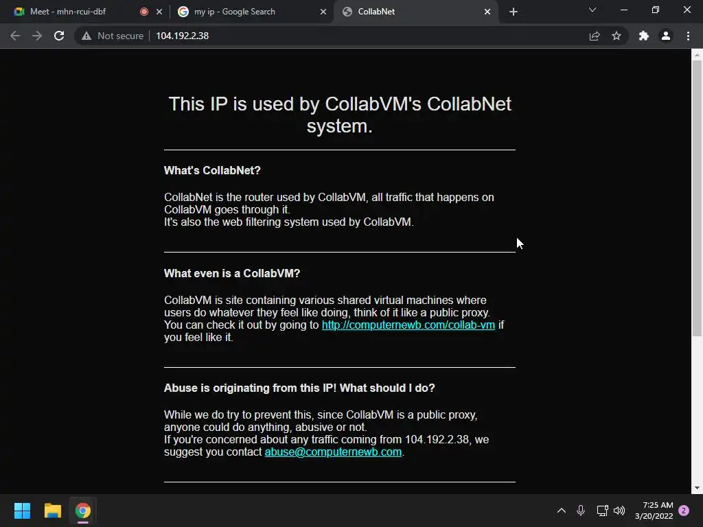Open the Chrome three-dot menu
703x527 pixels.
688,36
